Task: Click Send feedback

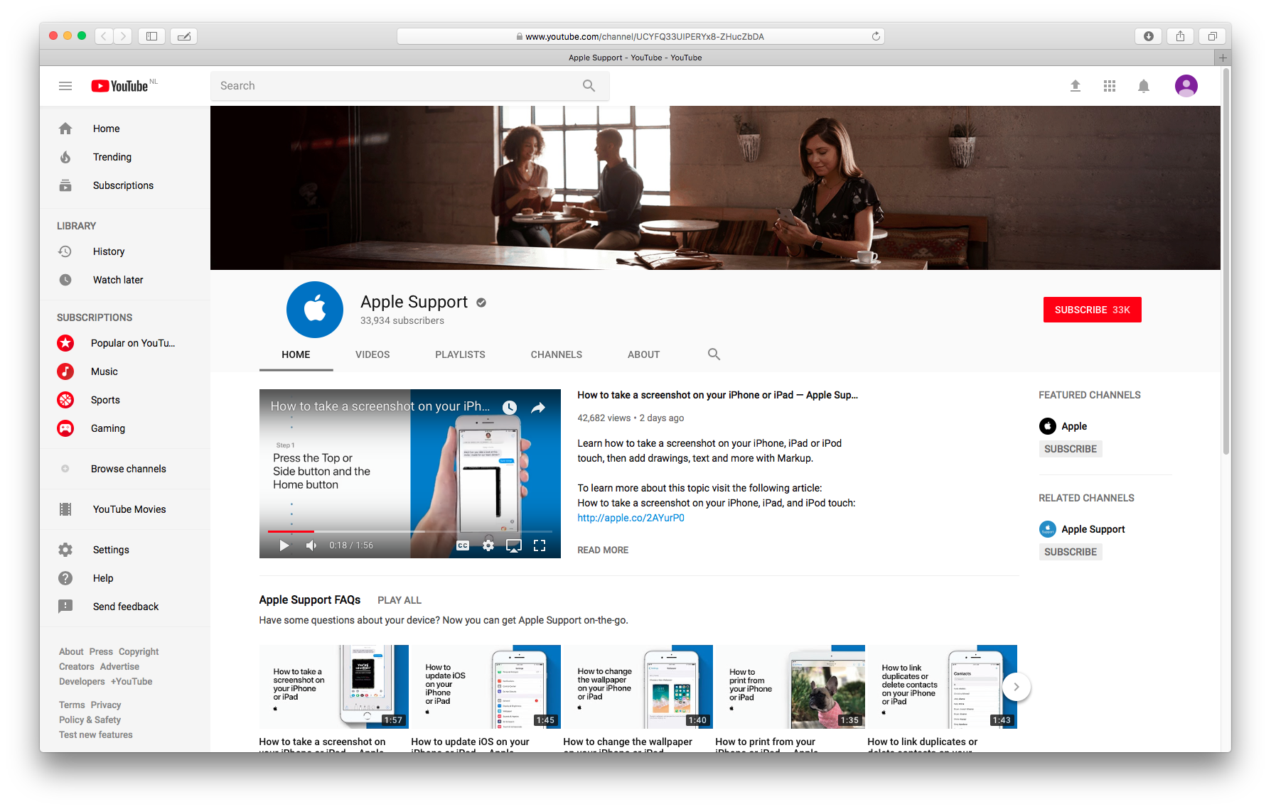Action: (x=125, y=607)
